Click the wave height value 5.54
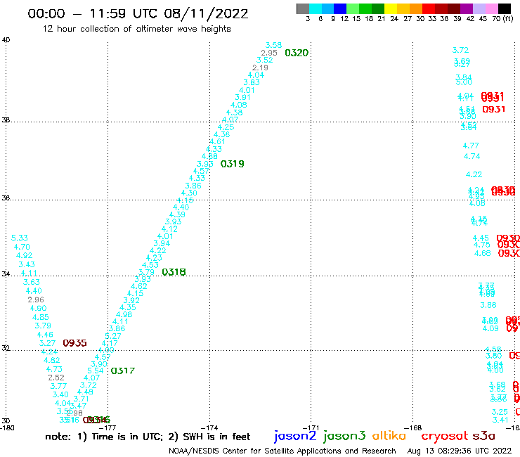Viewport: 520px width, 457px height. [x=96, y=371]
